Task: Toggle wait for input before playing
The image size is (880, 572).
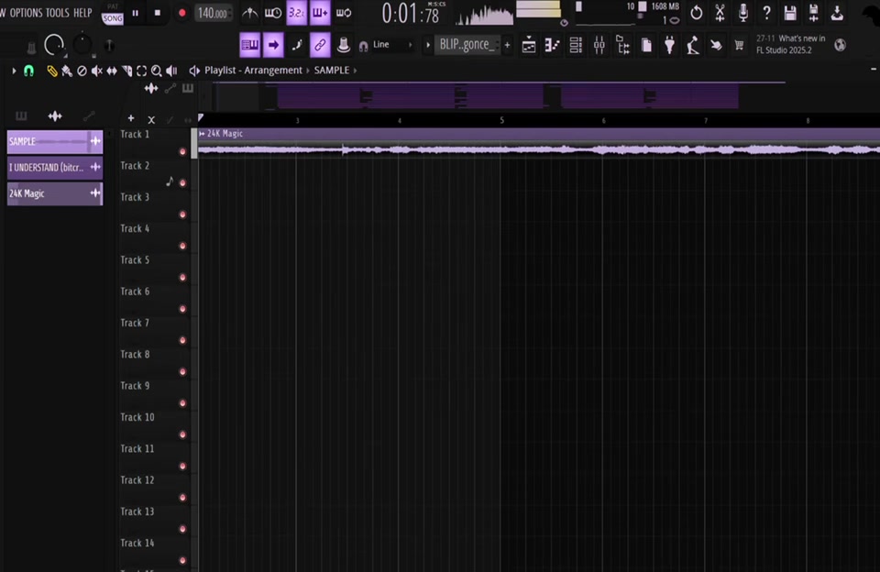Action: 273,13
